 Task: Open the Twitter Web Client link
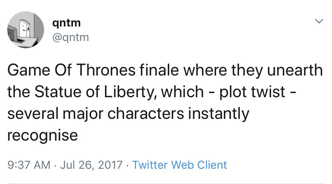(x=179, y=165)
